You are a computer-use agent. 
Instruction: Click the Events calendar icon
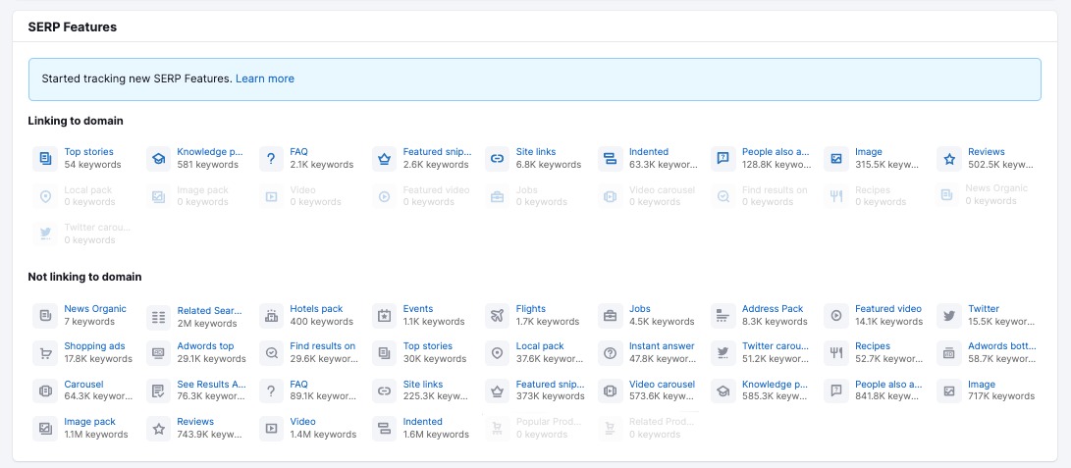pos(384,315)
